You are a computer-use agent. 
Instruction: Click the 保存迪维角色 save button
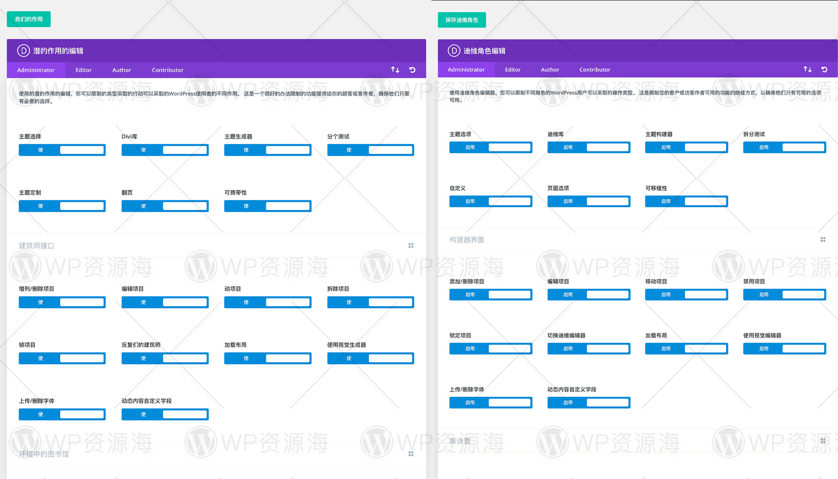[x=462, y=20]
